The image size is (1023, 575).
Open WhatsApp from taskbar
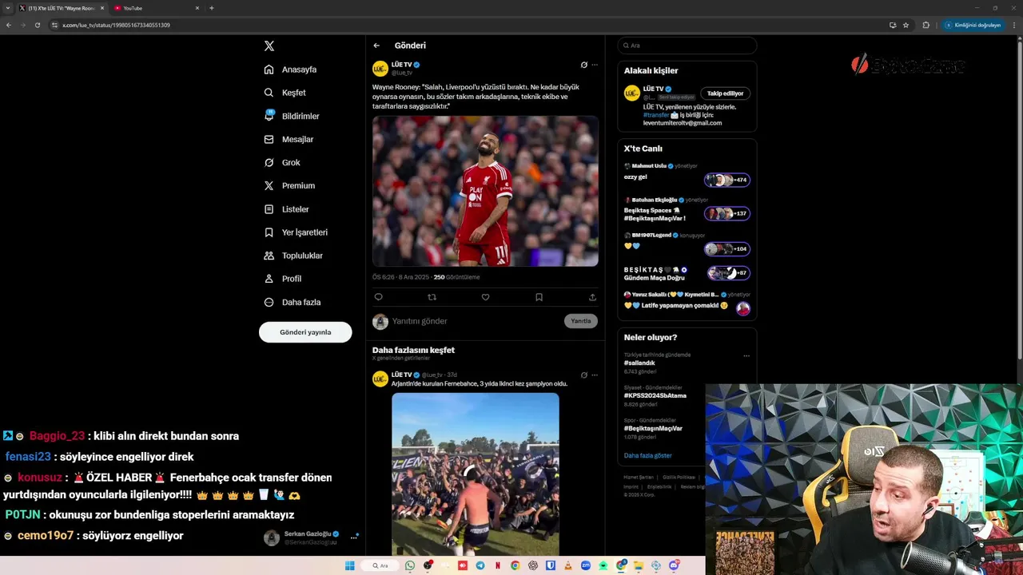410,566
